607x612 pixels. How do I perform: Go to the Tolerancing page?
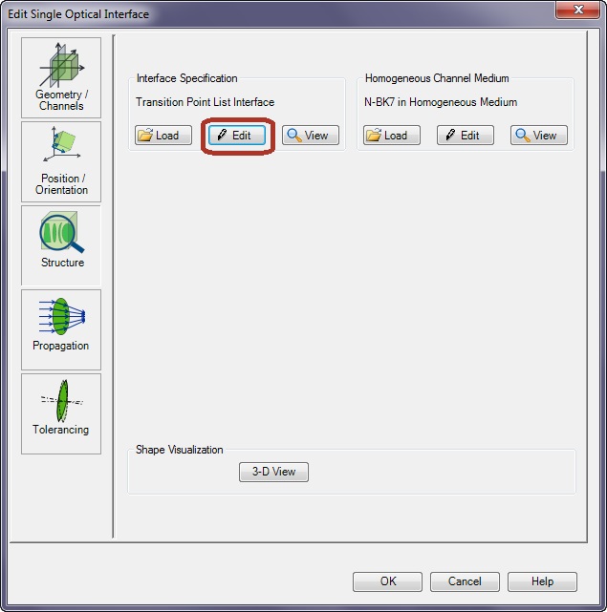tap(61, 413)
